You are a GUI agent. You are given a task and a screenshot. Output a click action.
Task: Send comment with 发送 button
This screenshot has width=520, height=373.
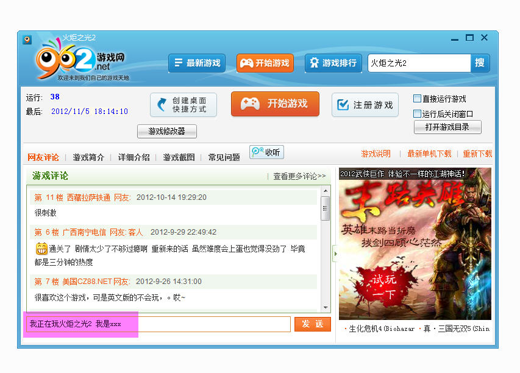[313, 324]
